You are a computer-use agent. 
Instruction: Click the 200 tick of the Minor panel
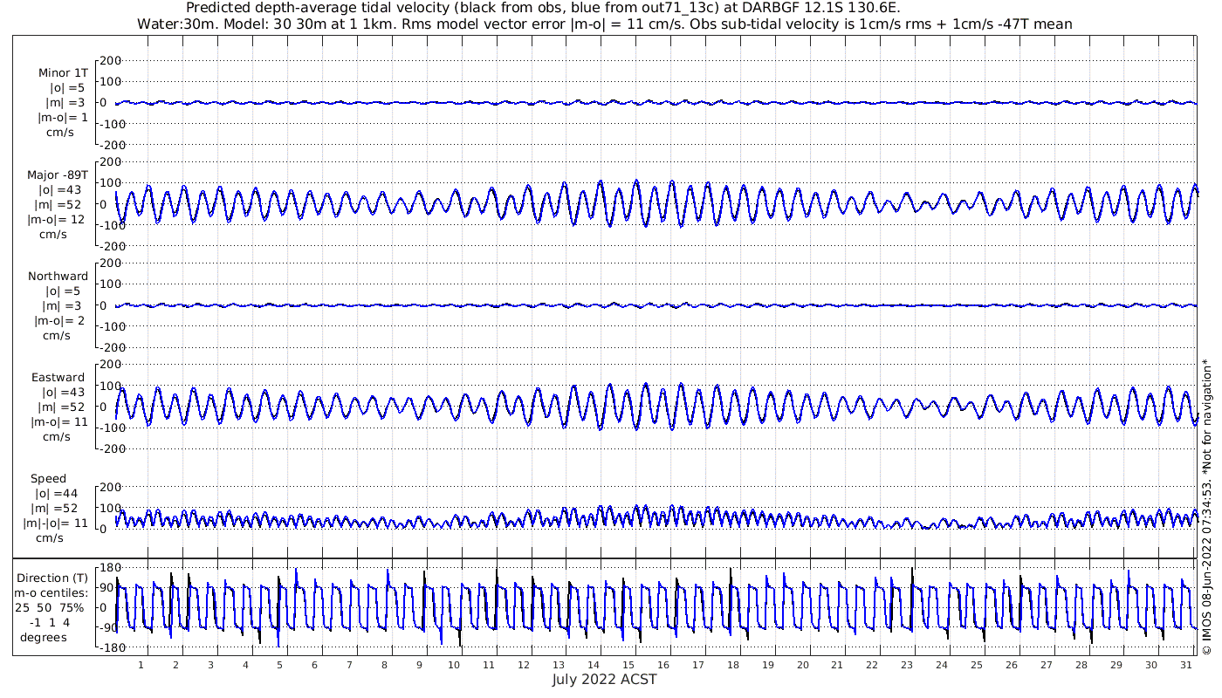tap(110, 60)
